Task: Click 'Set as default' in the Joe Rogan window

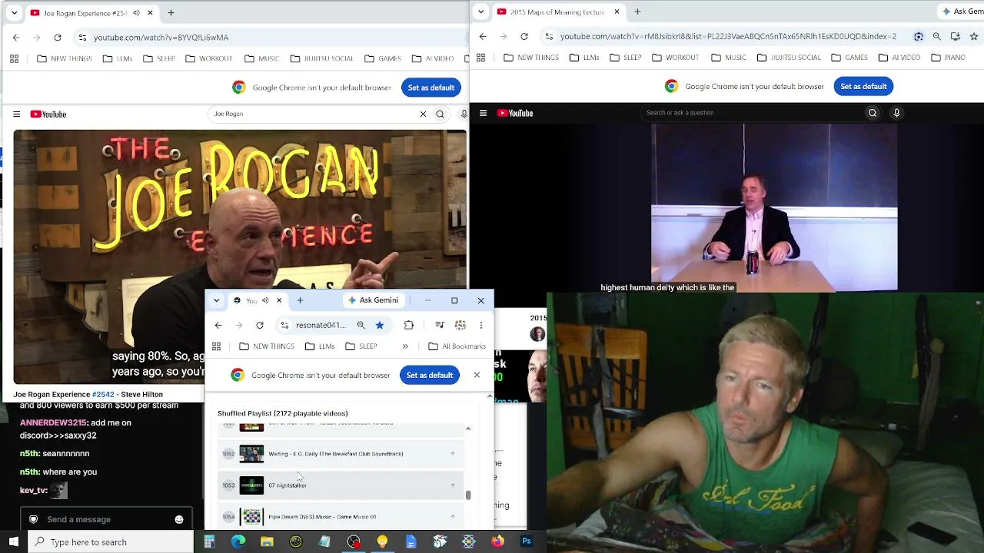Action: click(x=431, y=88)
